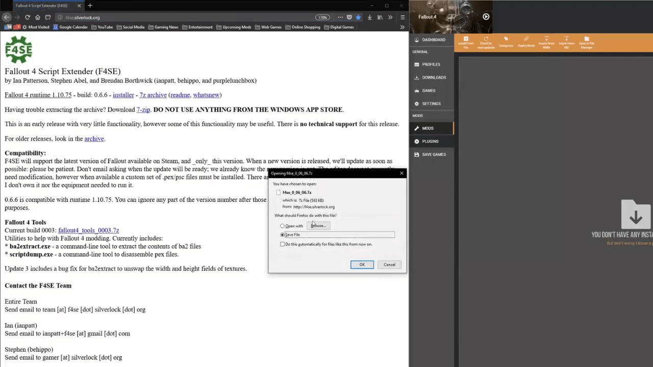Open the YouTube bookmark folder

(102, 27)
